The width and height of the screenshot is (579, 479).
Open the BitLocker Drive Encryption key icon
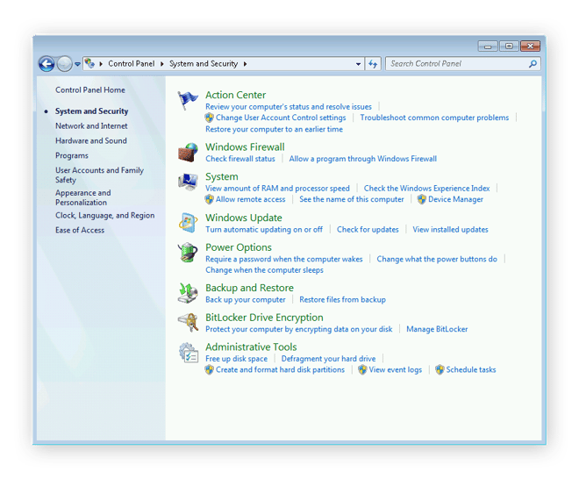pos(188,323)
